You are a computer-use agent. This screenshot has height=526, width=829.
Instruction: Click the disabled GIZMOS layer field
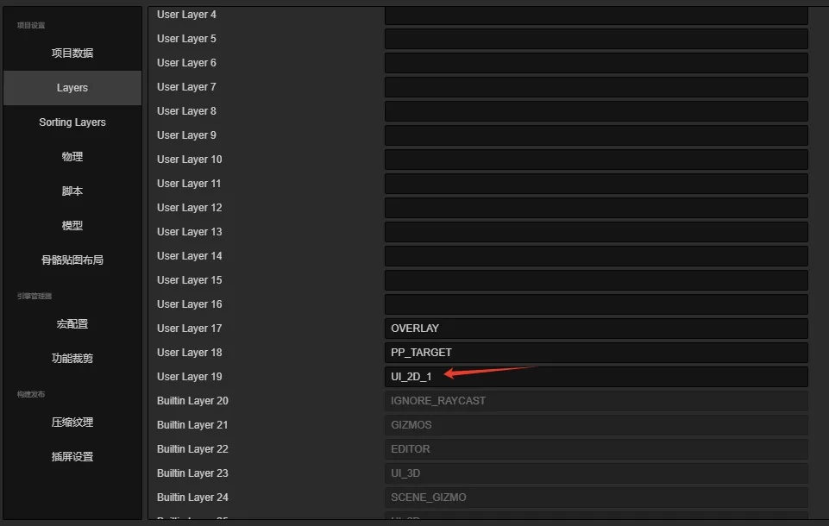pos(596,425)
